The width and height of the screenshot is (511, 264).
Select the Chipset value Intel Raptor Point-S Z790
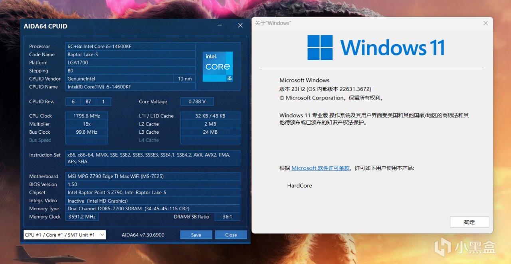153,193
